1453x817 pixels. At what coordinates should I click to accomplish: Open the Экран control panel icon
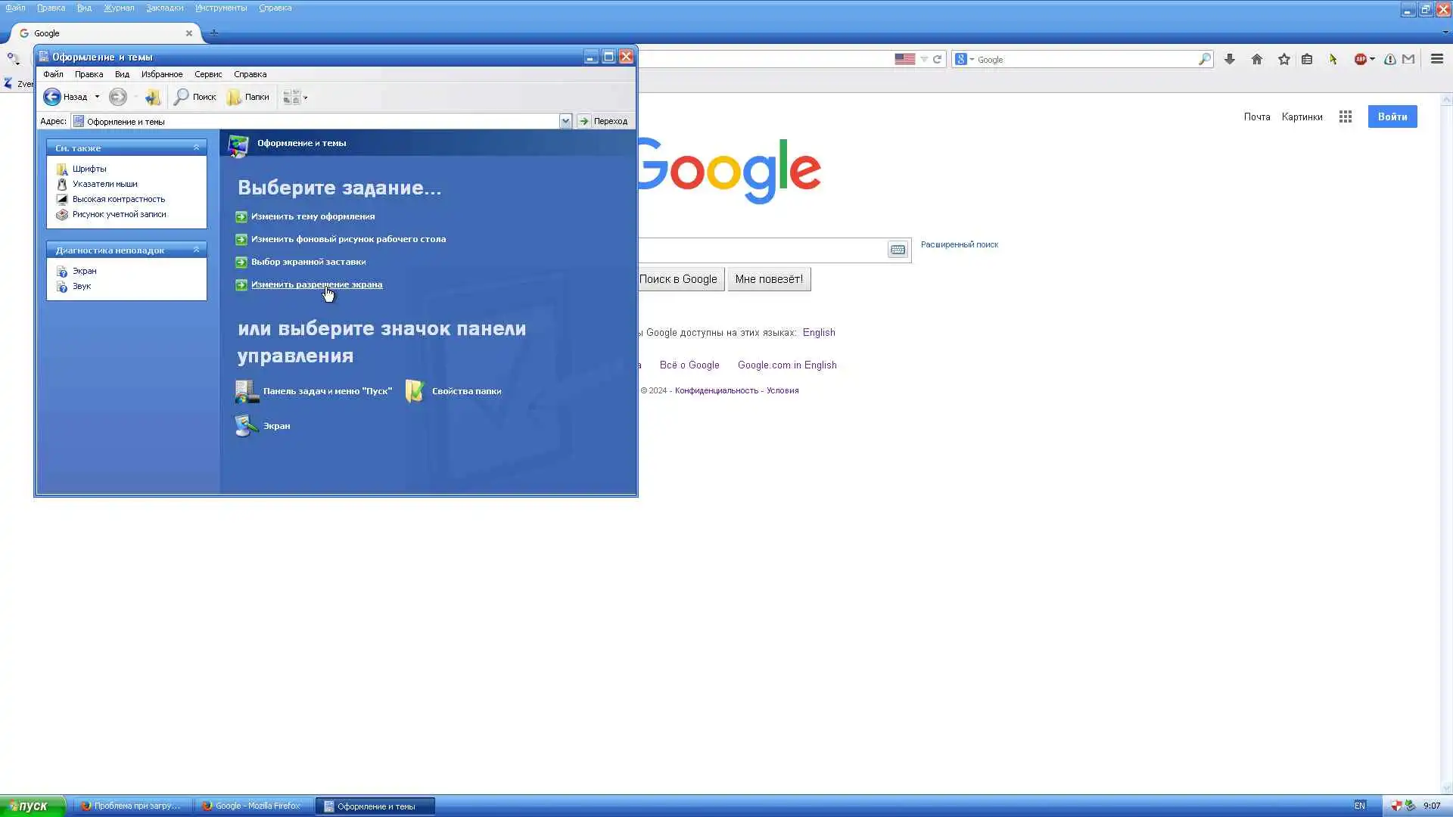(x=247, y=426)
